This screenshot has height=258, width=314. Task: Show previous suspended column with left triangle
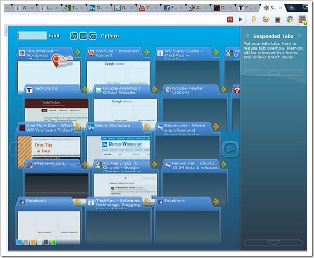246,36
